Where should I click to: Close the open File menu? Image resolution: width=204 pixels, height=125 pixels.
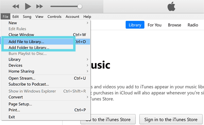coord(5,17)
